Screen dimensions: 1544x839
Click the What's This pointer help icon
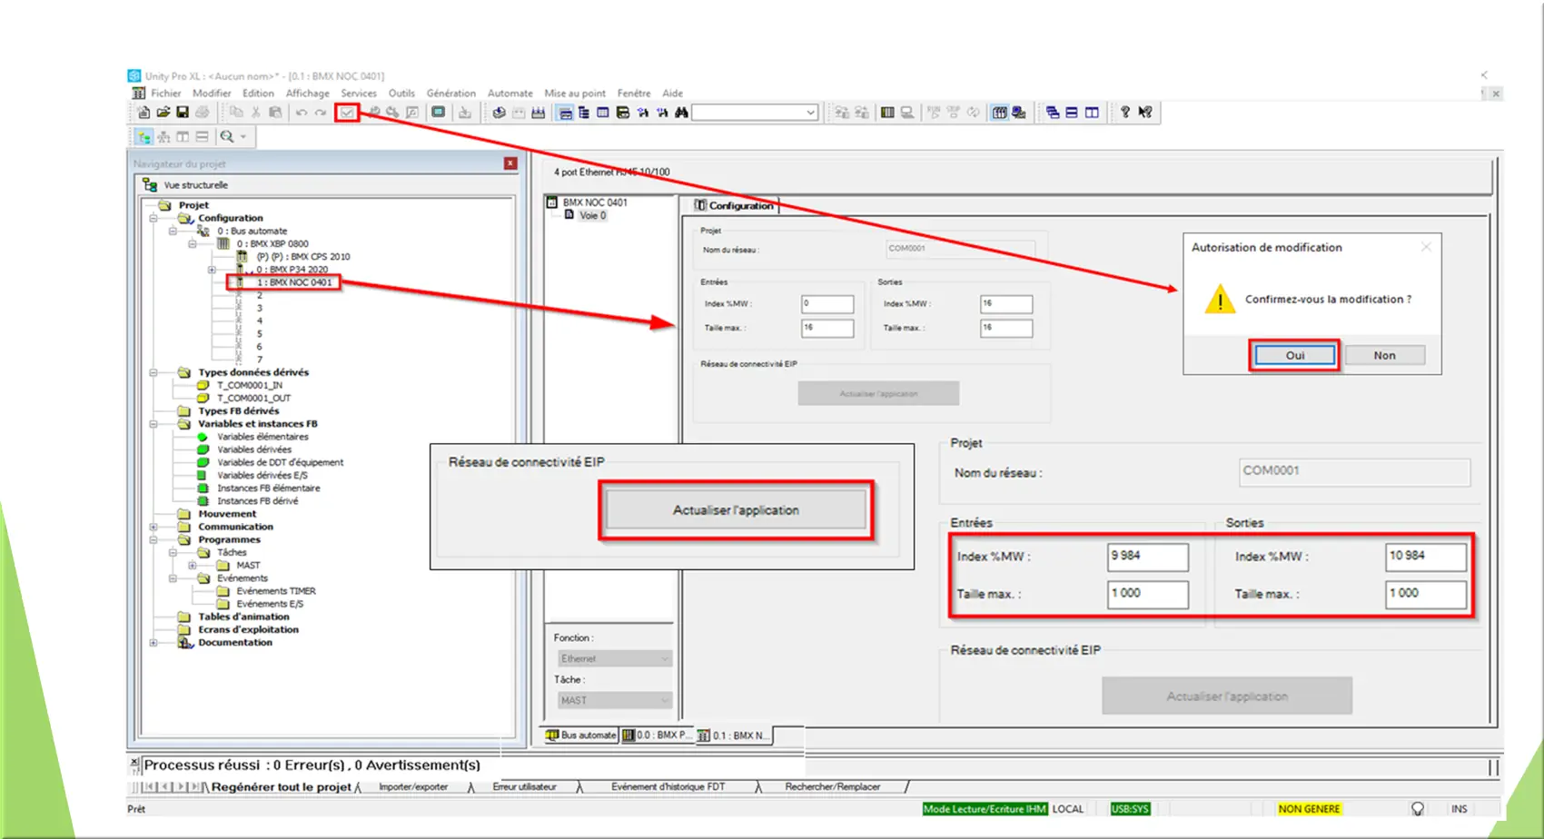[1145, 113]
